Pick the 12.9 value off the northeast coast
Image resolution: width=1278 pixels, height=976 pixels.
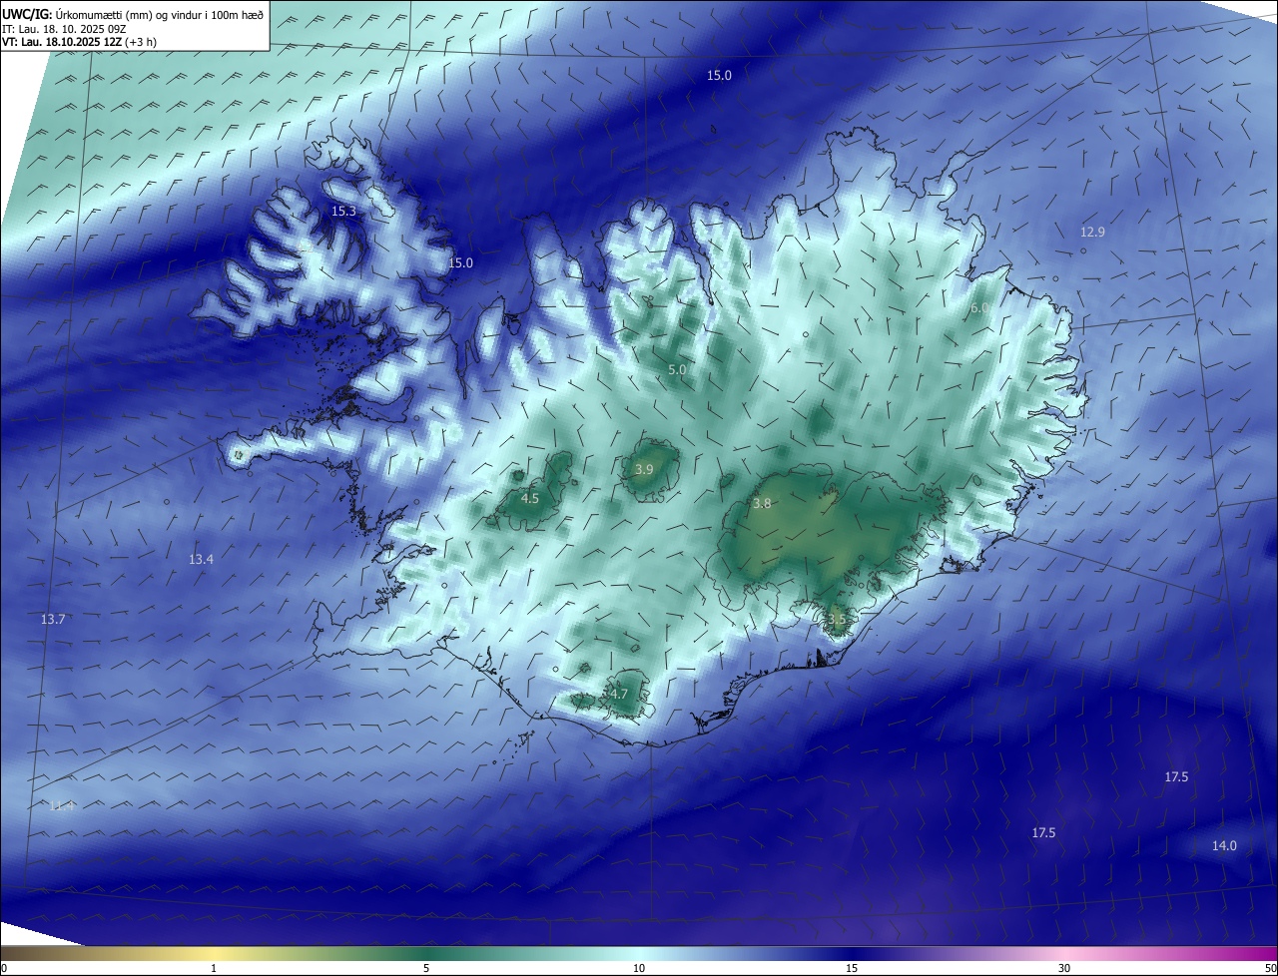(1092, 233)
